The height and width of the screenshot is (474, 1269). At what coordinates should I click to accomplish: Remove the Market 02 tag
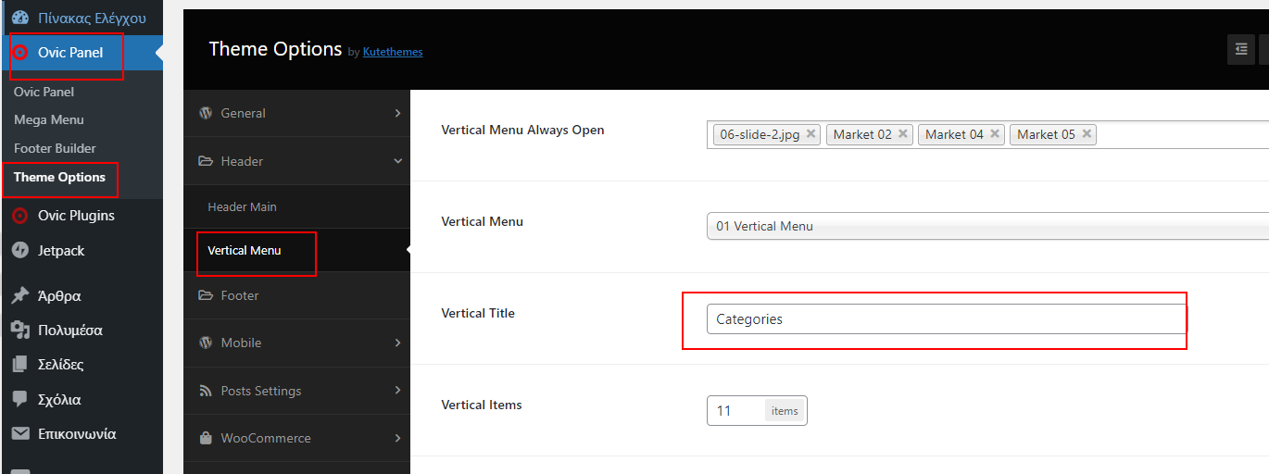point(903,134)
